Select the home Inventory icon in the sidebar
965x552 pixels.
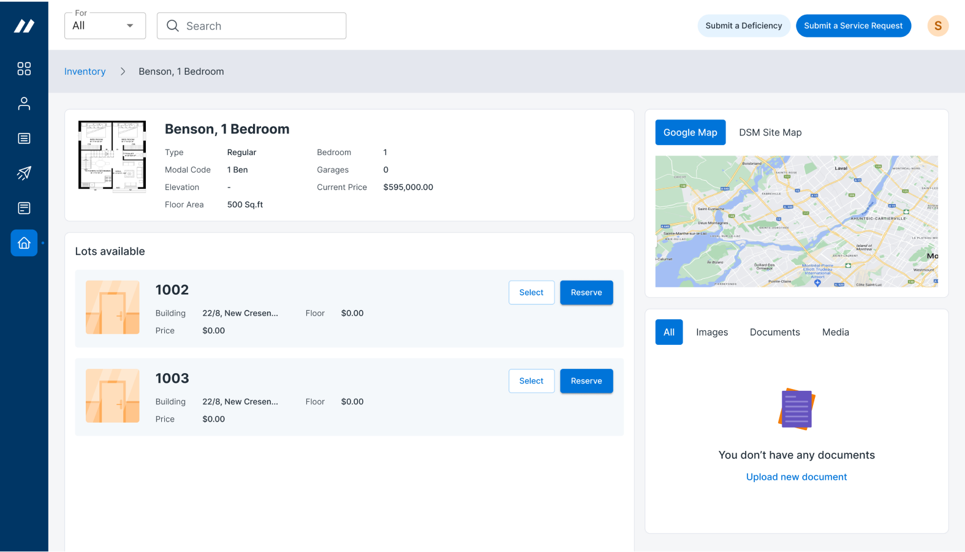click(24, 243)
